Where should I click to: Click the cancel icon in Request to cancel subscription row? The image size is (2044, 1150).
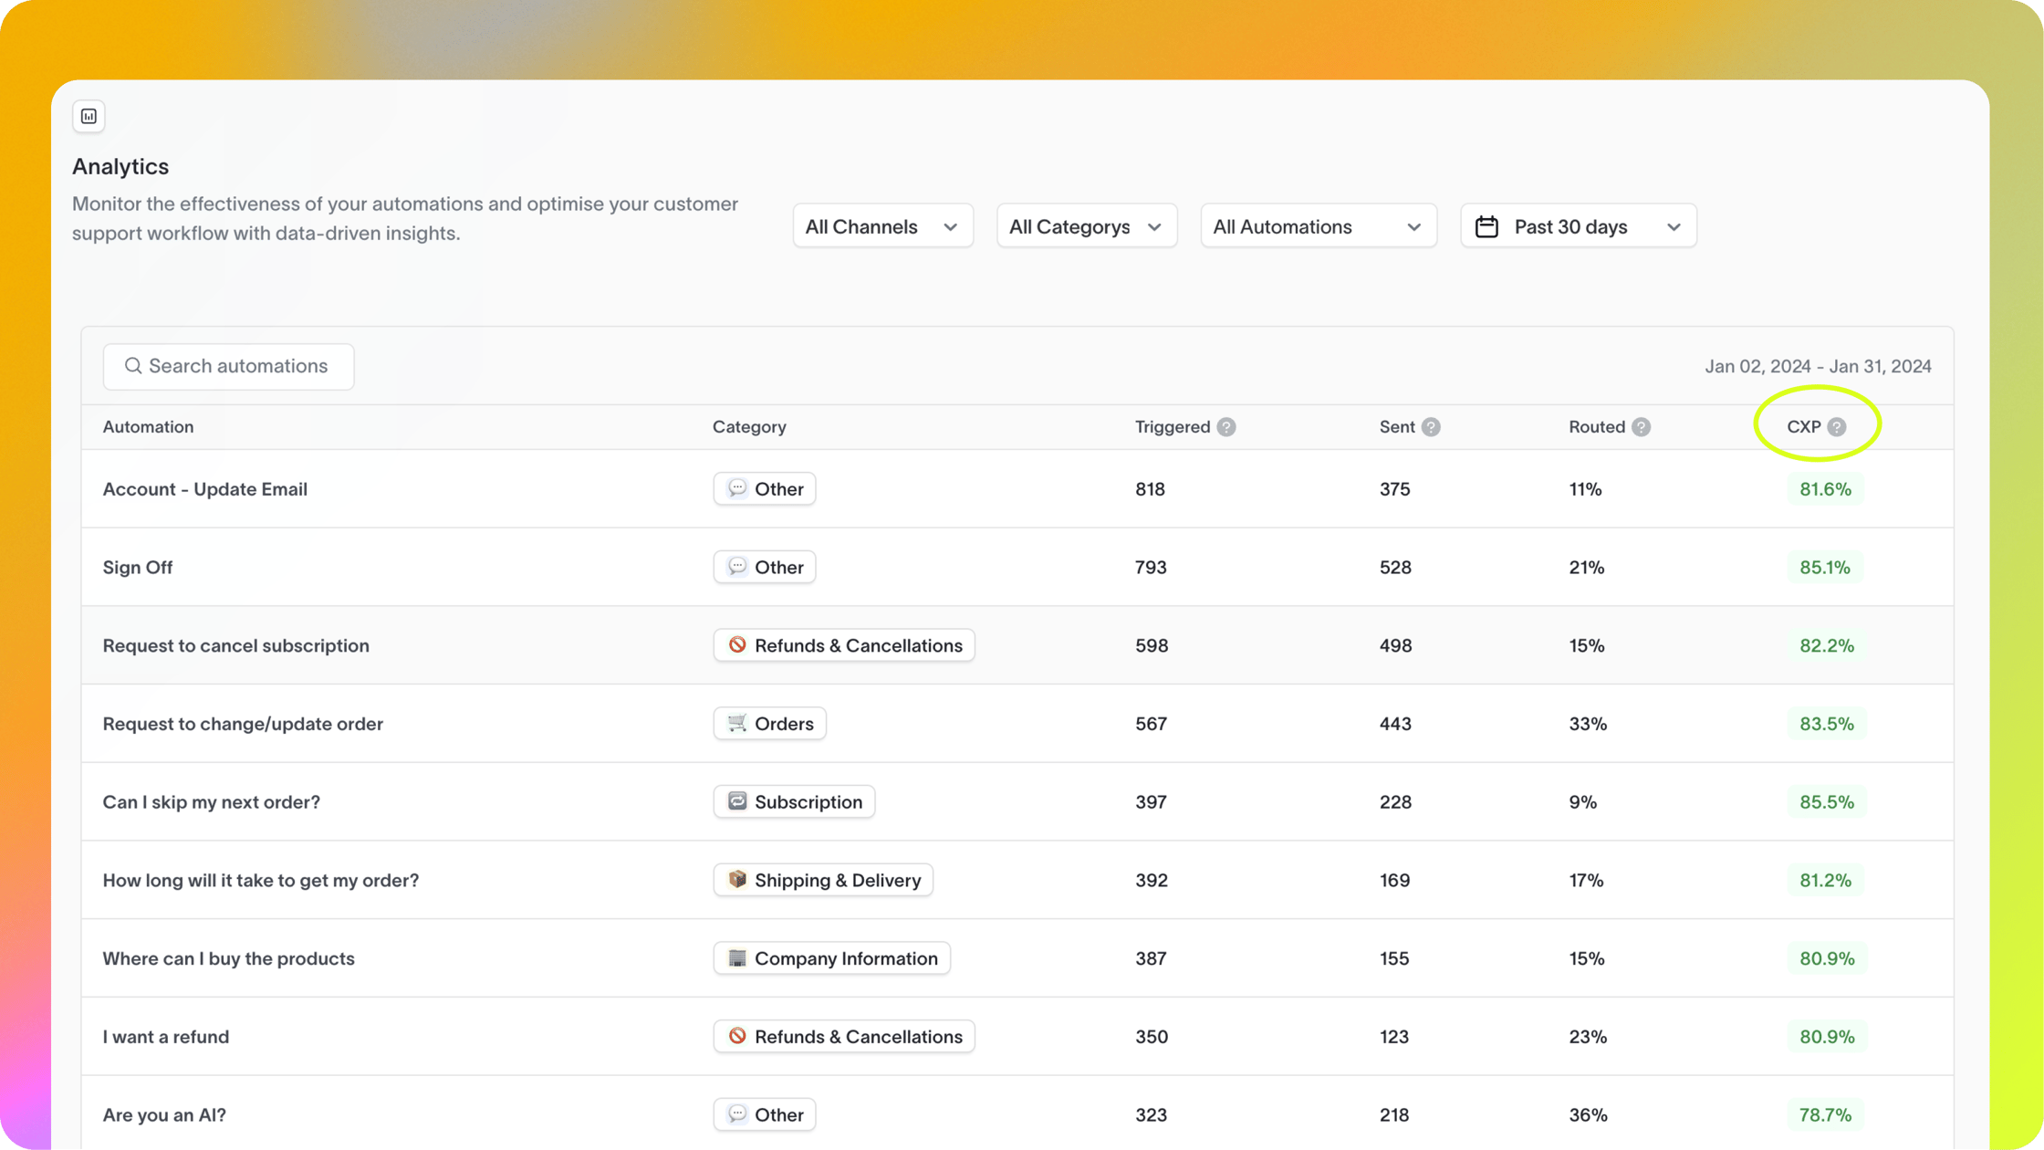737,645
